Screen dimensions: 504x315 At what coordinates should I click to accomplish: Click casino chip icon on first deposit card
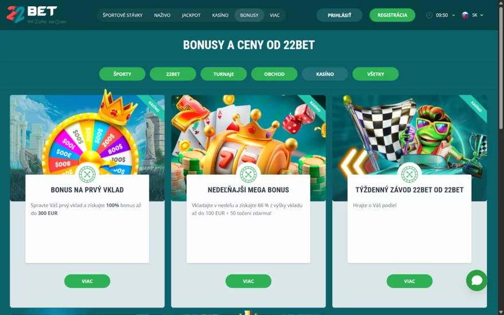87,175
